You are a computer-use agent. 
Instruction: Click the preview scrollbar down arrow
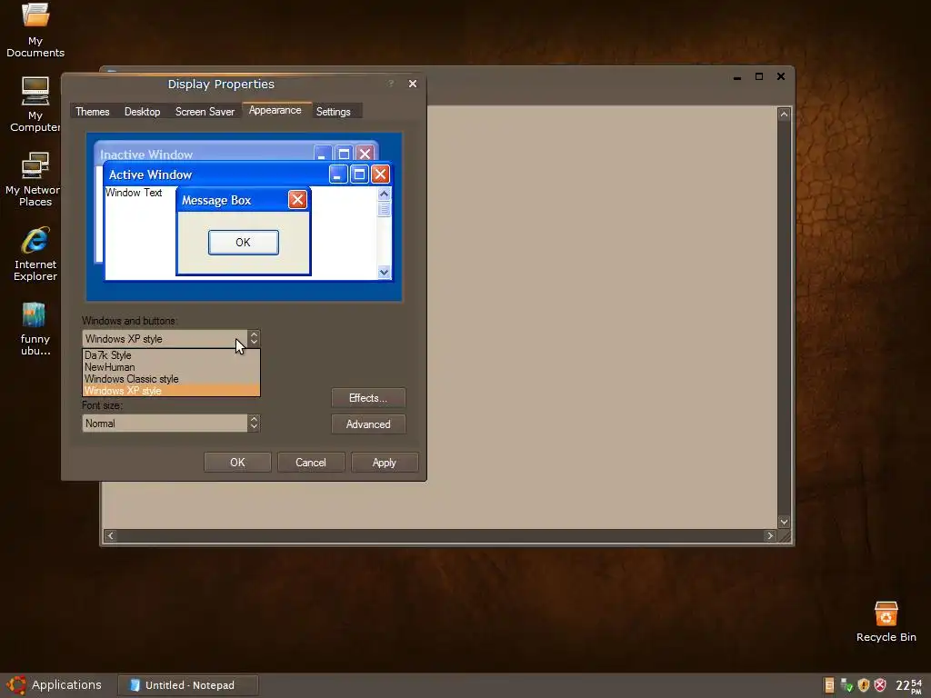[x=385, y=272]
